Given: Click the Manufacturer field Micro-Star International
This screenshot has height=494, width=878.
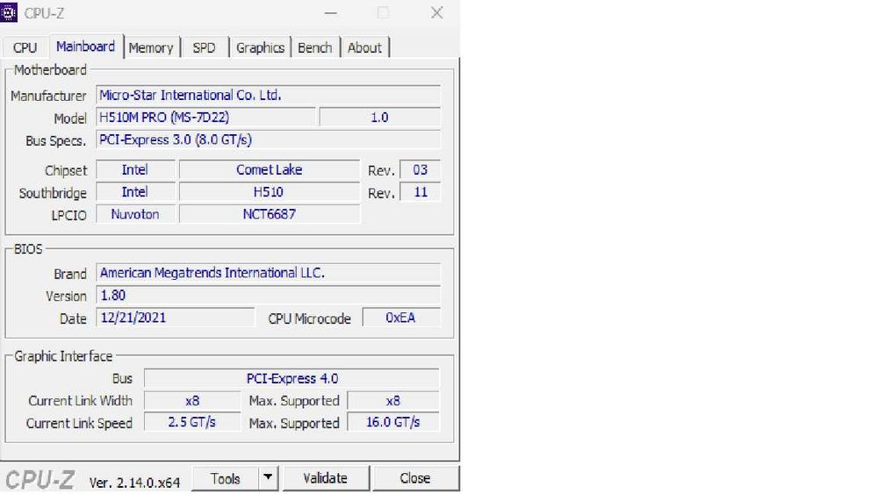Looking at the screenshot, I should (x=268, y=95).
